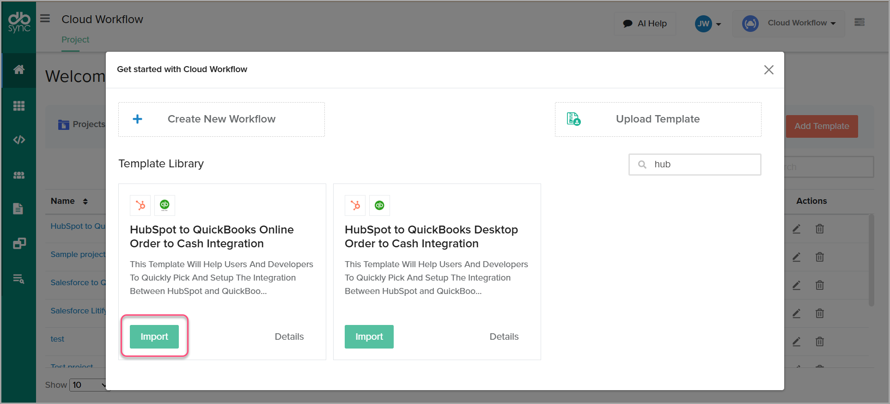Delete the first project using trash icon
Screen dimensions: 890x404
819,229
